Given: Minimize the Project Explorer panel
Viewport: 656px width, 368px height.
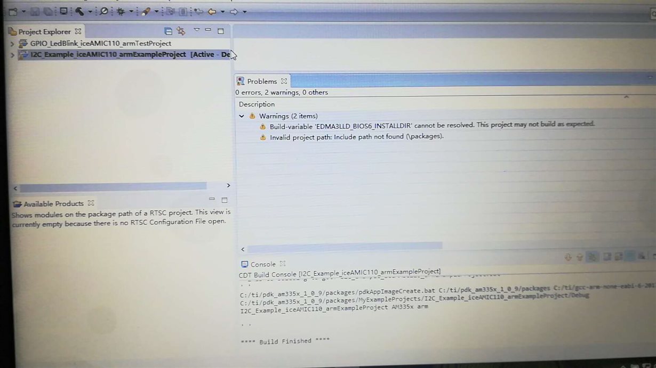Looking at the screenshot, I should coord(208,29).
